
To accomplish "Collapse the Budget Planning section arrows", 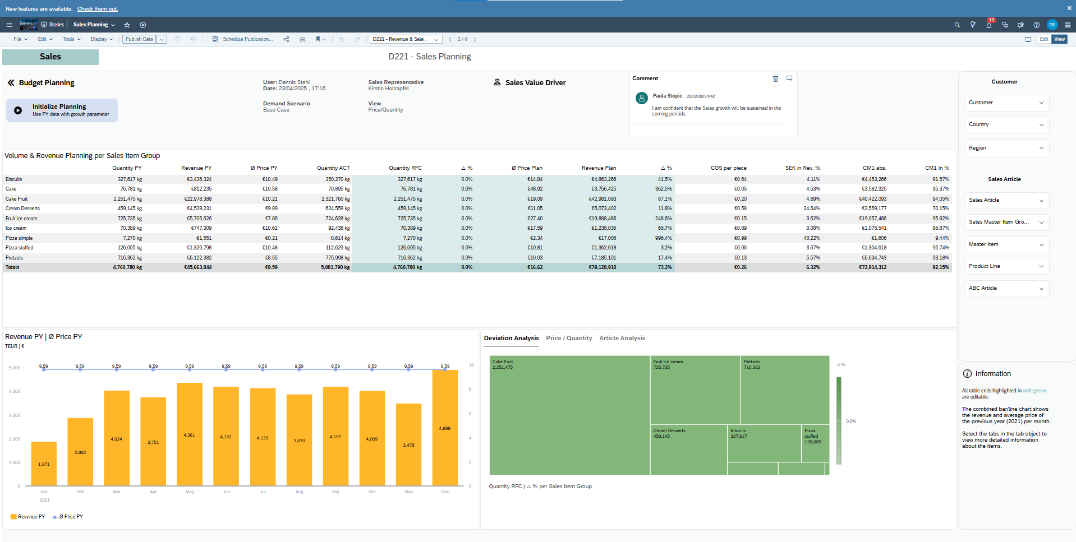I will point(11,83).
